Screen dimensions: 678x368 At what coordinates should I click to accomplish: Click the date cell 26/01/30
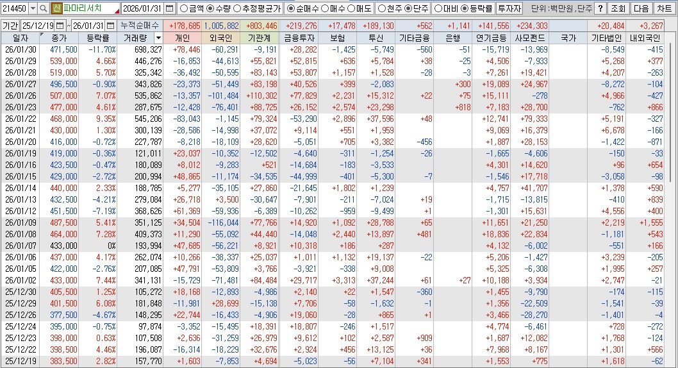pos(21,50)
